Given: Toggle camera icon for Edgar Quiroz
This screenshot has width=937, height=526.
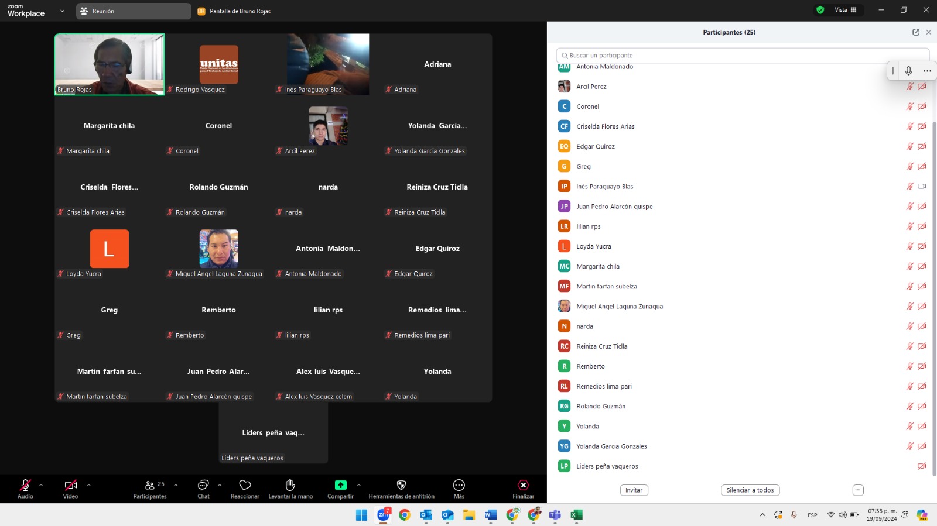Looking at the screenshot, I should pos(922,146).
